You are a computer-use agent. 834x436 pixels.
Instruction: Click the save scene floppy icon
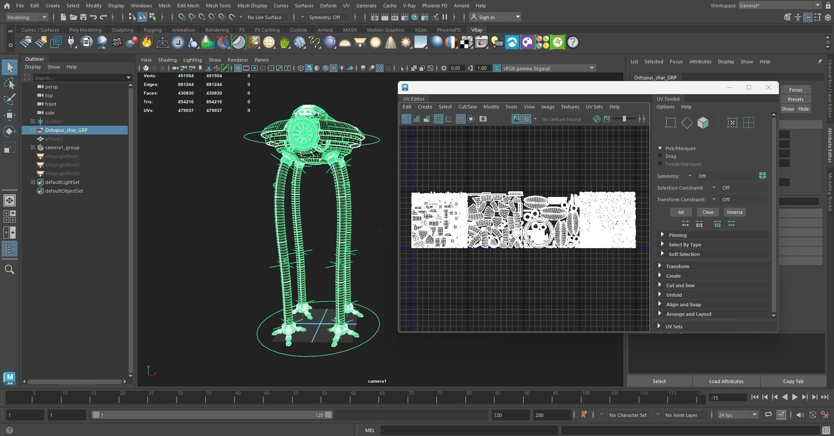[83, 17]
